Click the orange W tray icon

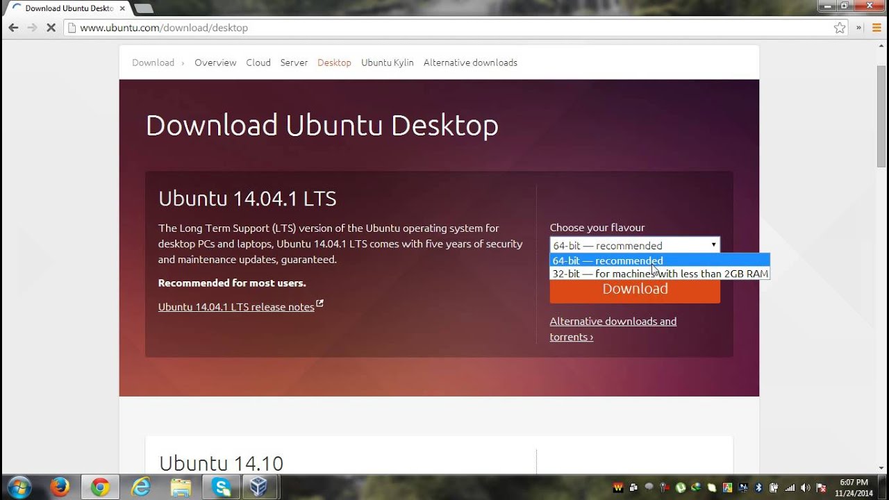point(618,487)
